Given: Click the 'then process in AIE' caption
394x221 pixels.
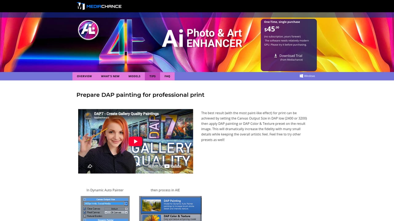Looking at the screenshot, I should click(x=165, y=190).
